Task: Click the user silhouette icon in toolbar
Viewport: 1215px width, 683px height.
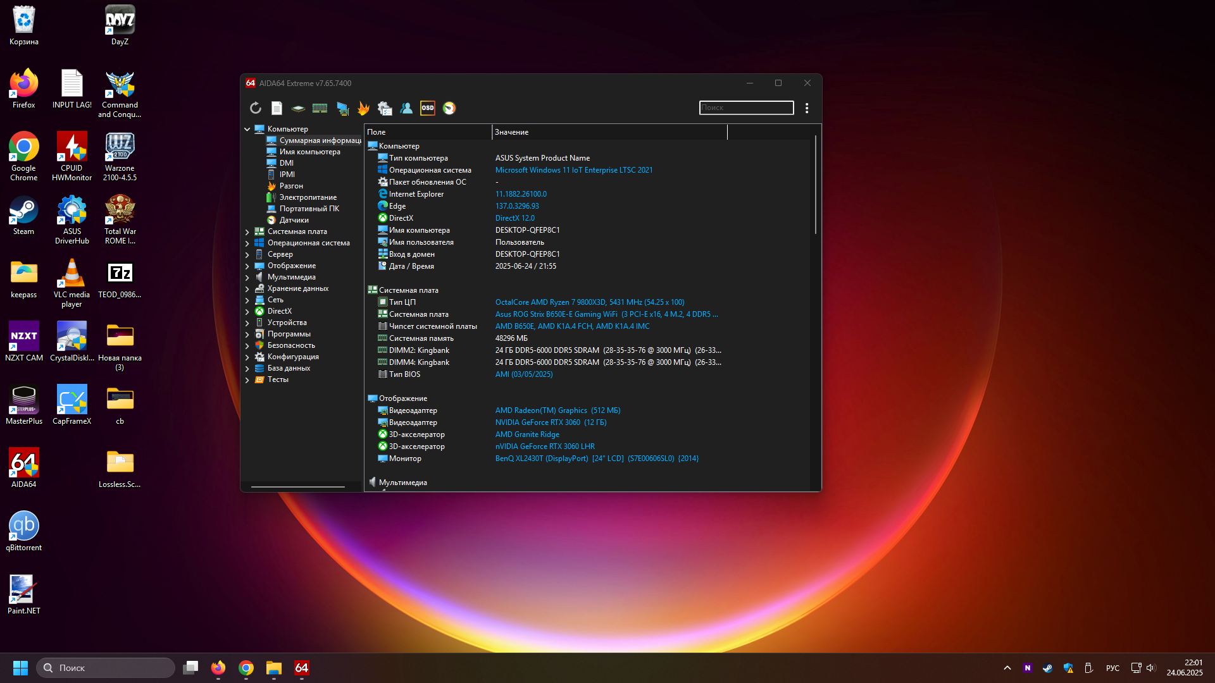Action: (406, 108)
